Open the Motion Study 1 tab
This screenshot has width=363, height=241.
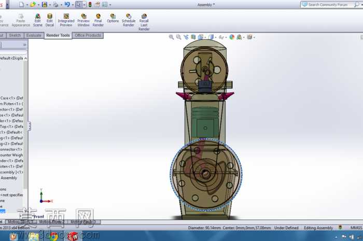click(21, 222)
